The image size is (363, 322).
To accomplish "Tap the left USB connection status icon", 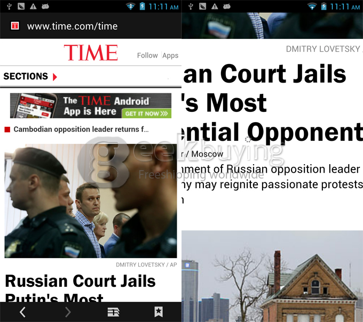I will pyautogui.click(x=9, y=6).
